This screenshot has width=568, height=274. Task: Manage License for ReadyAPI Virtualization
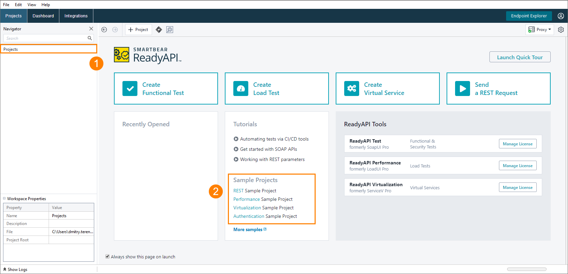click(518, 188)
